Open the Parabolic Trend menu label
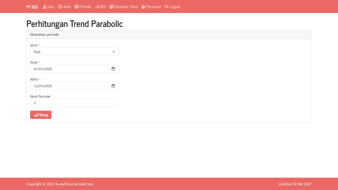This screenshot has width=338, height=190. pos(126,7)
